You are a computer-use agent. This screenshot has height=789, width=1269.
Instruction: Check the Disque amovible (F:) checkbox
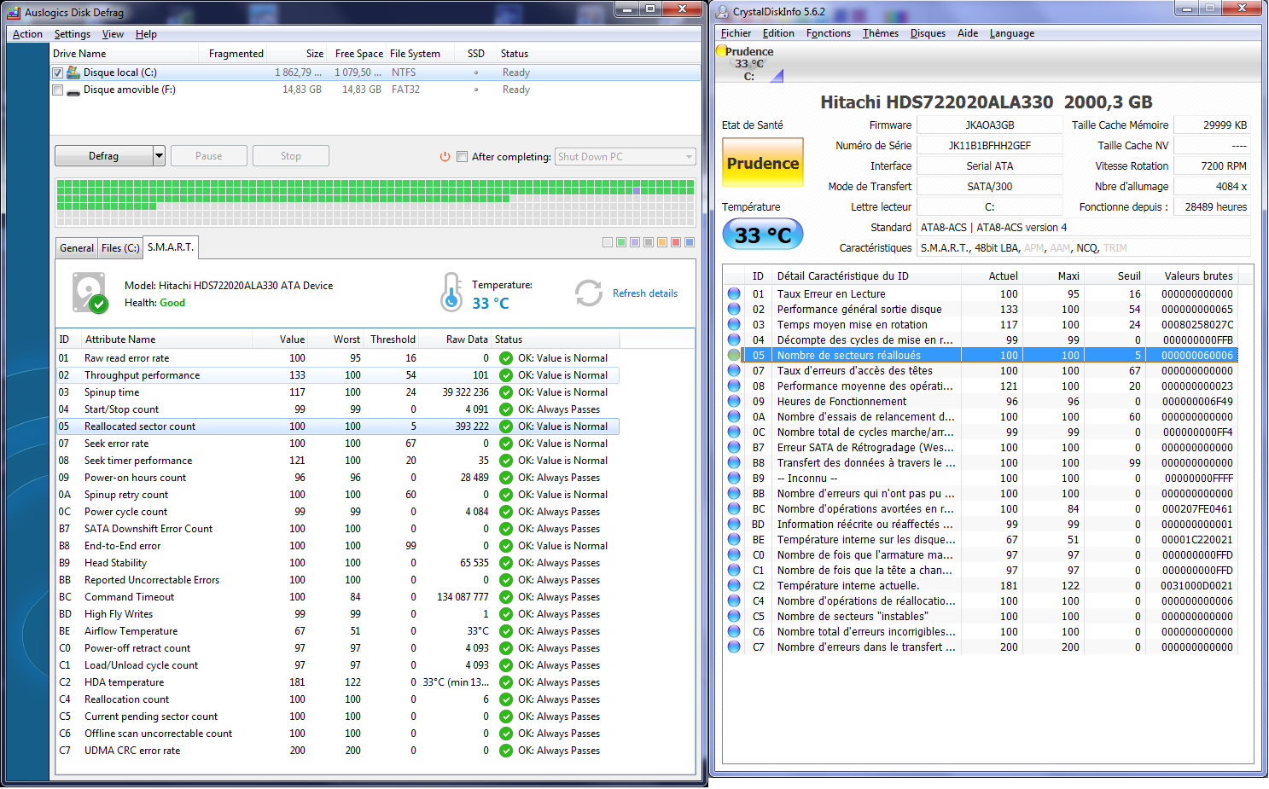(x=58, y=90)
